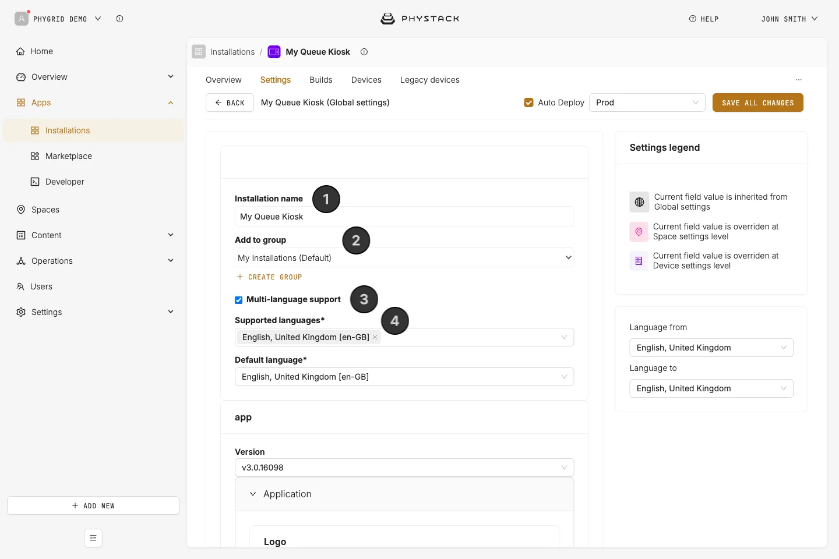Click the Installation name input field
The height and width of the screenshot is (559, 839).
404,217
